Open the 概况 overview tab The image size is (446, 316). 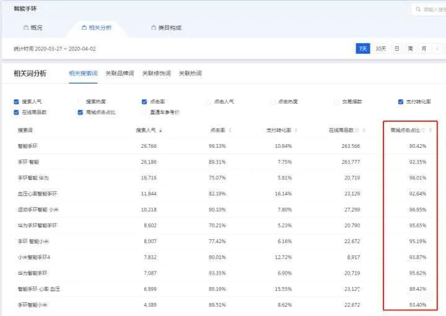pos(33,28)
